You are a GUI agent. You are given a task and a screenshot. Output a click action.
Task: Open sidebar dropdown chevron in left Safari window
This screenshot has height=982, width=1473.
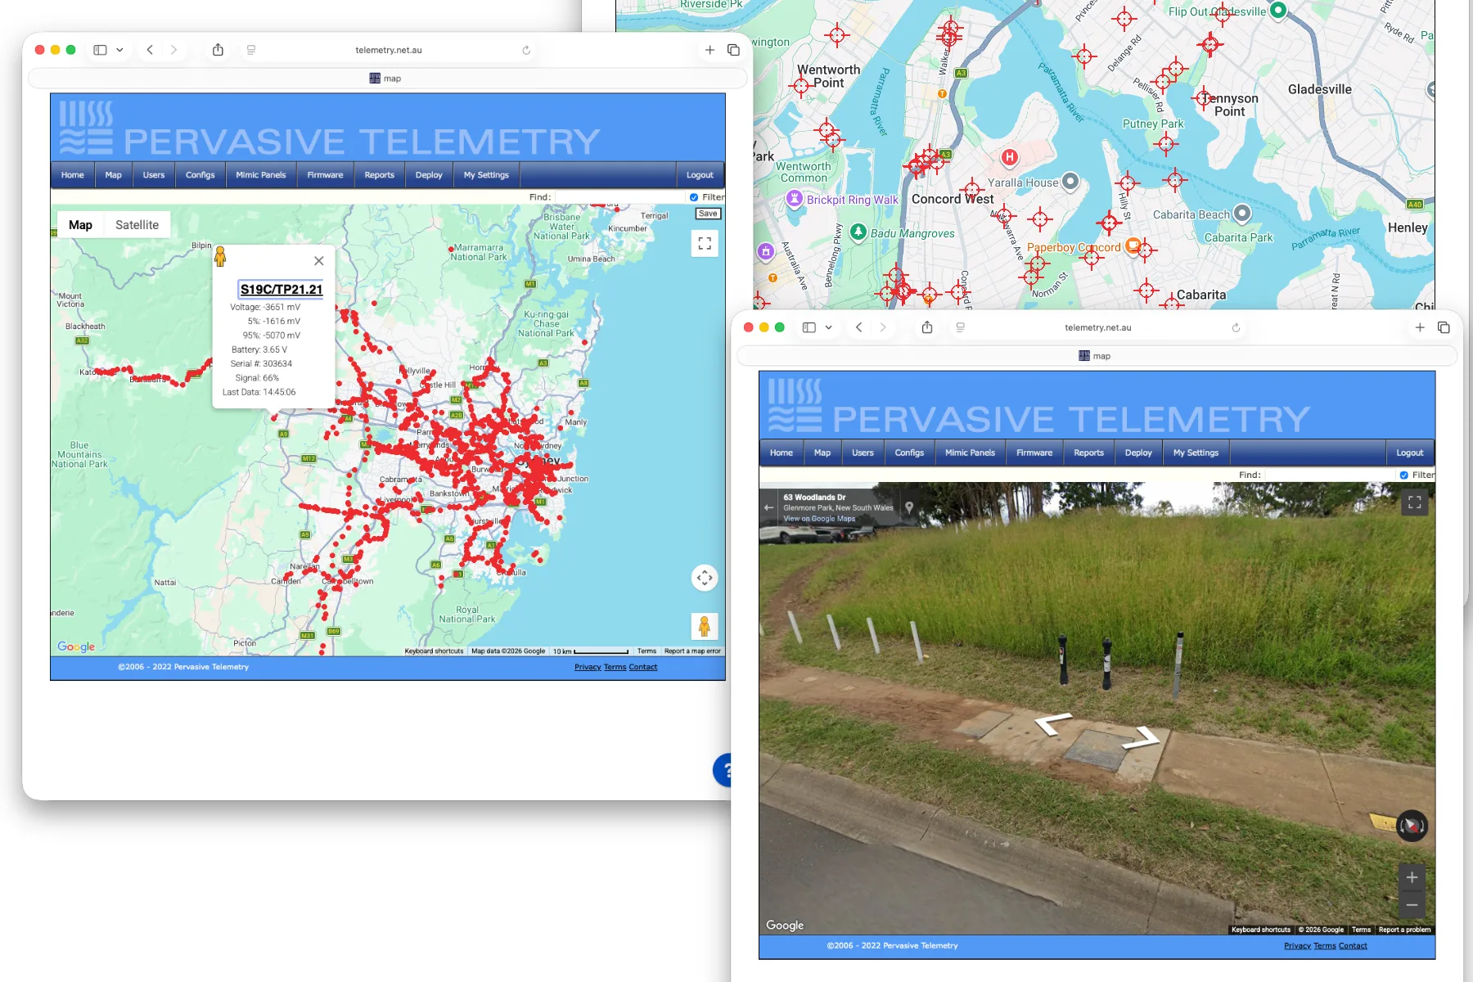(119, 50)
